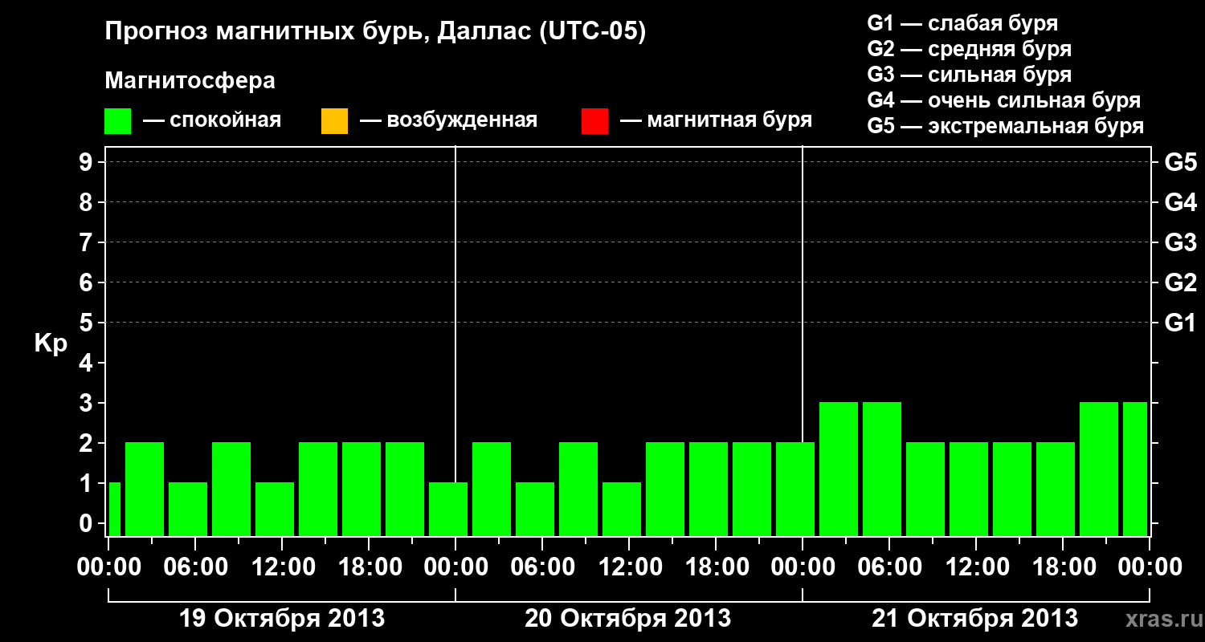Screen dimensions: 1205x642
Task: Click the red 'магнитная буря' legend swatch
Action: pyautogui.click(x=594, y=121)
